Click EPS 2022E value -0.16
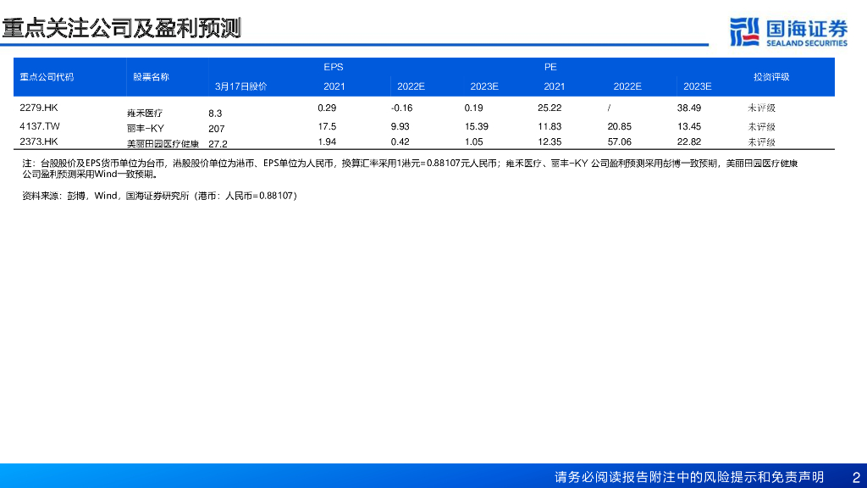 coord(401,108)
